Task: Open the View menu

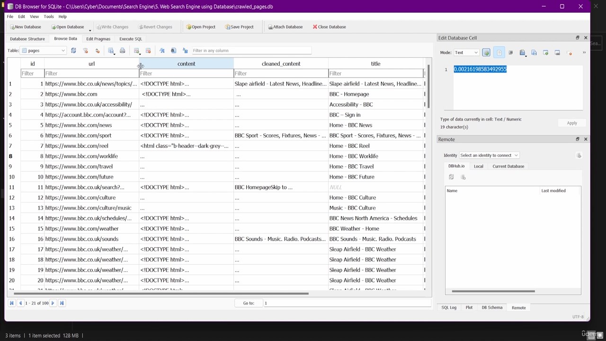Action: 35,17
